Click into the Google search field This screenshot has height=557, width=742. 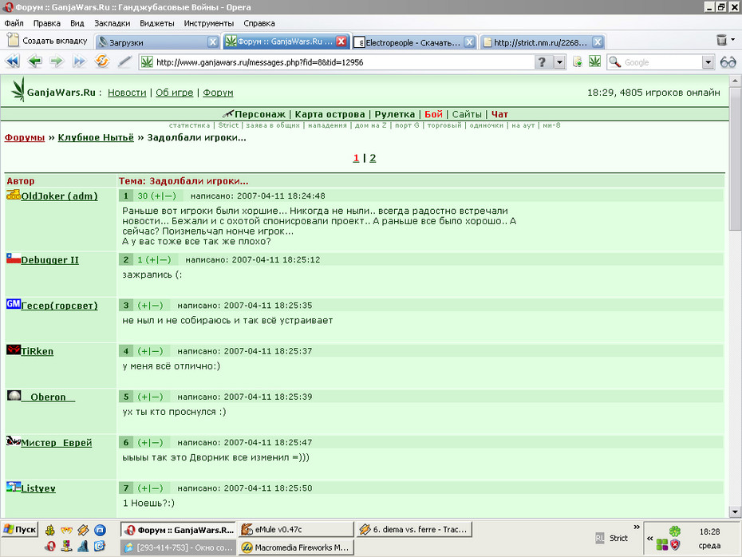661,62
